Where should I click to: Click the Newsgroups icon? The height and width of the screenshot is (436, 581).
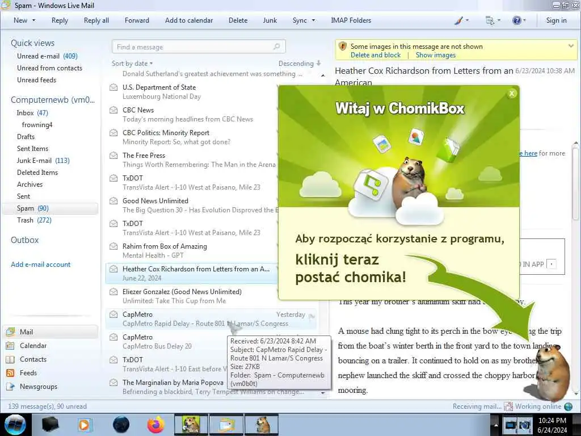tap(10, 387)
